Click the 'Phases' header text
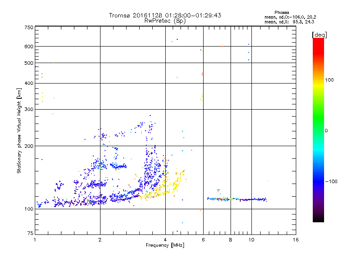The height and width of the screenshot is (261, 348). [x=281, y=13]
